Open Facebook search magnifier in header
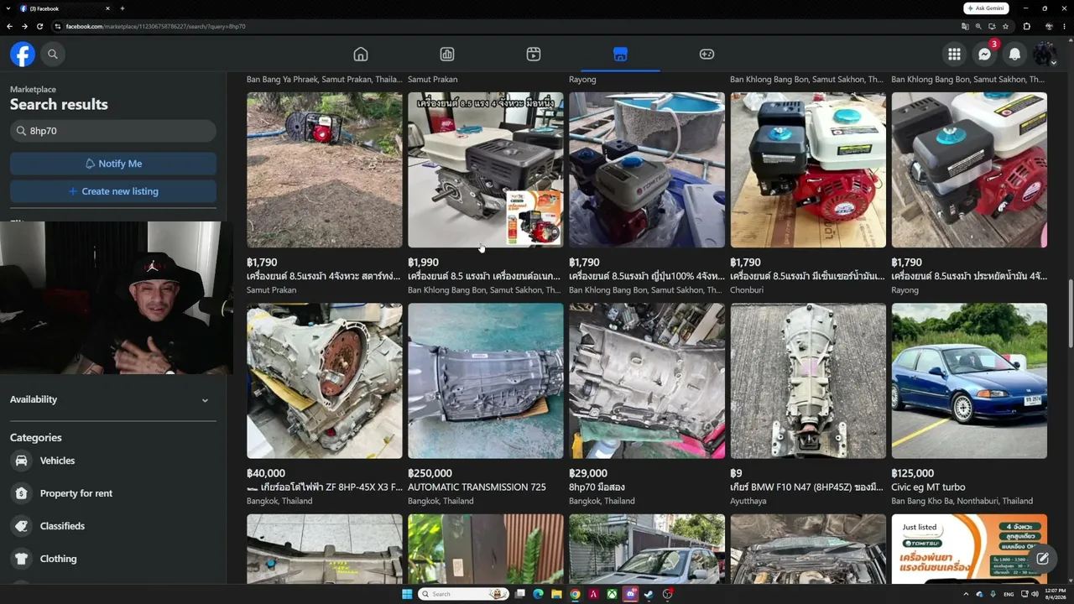Image resolution: width=1074 pixels, height=604 pixels. click(53, 55)
